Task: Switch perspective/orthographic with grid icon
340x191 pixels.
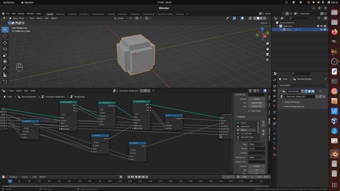Action: (x=267, y=59)
